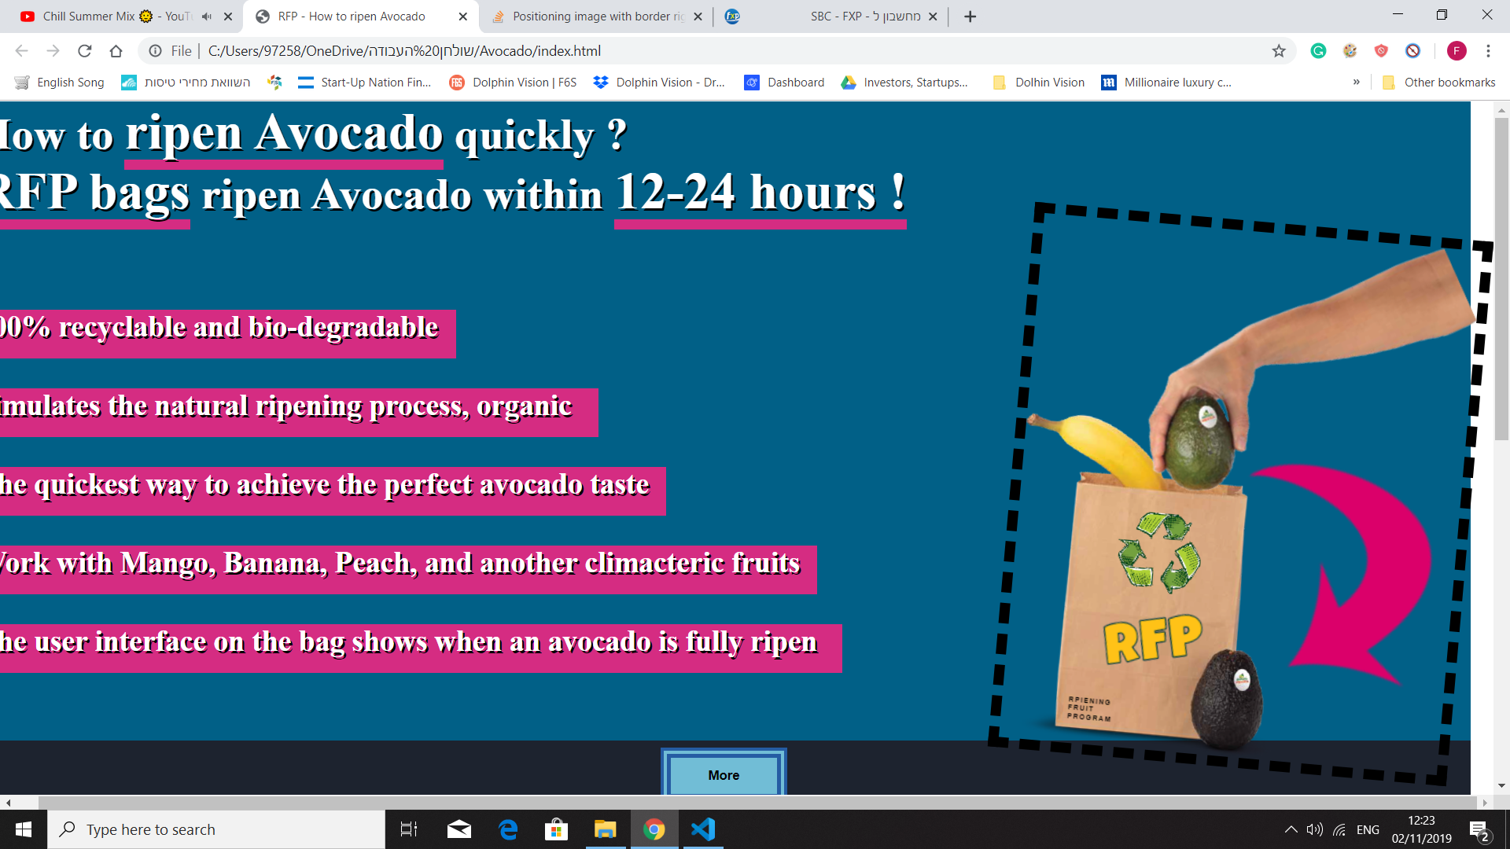Click inside the address bar

[551, 50]
